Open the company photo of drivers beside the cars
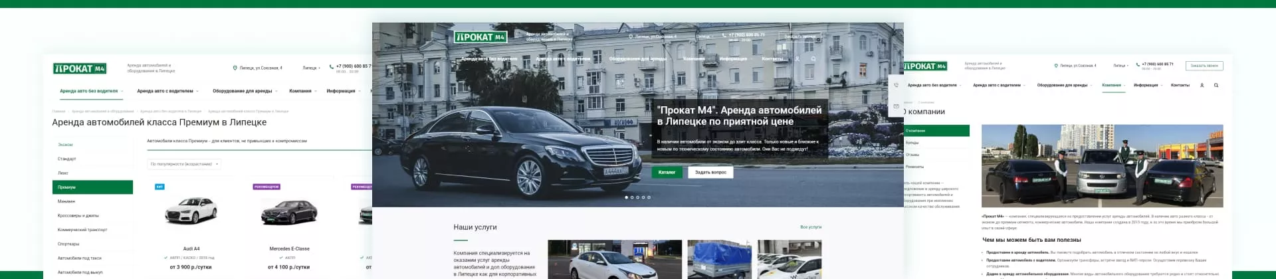Screen dimensions: 1276x279 point(1103,166)
